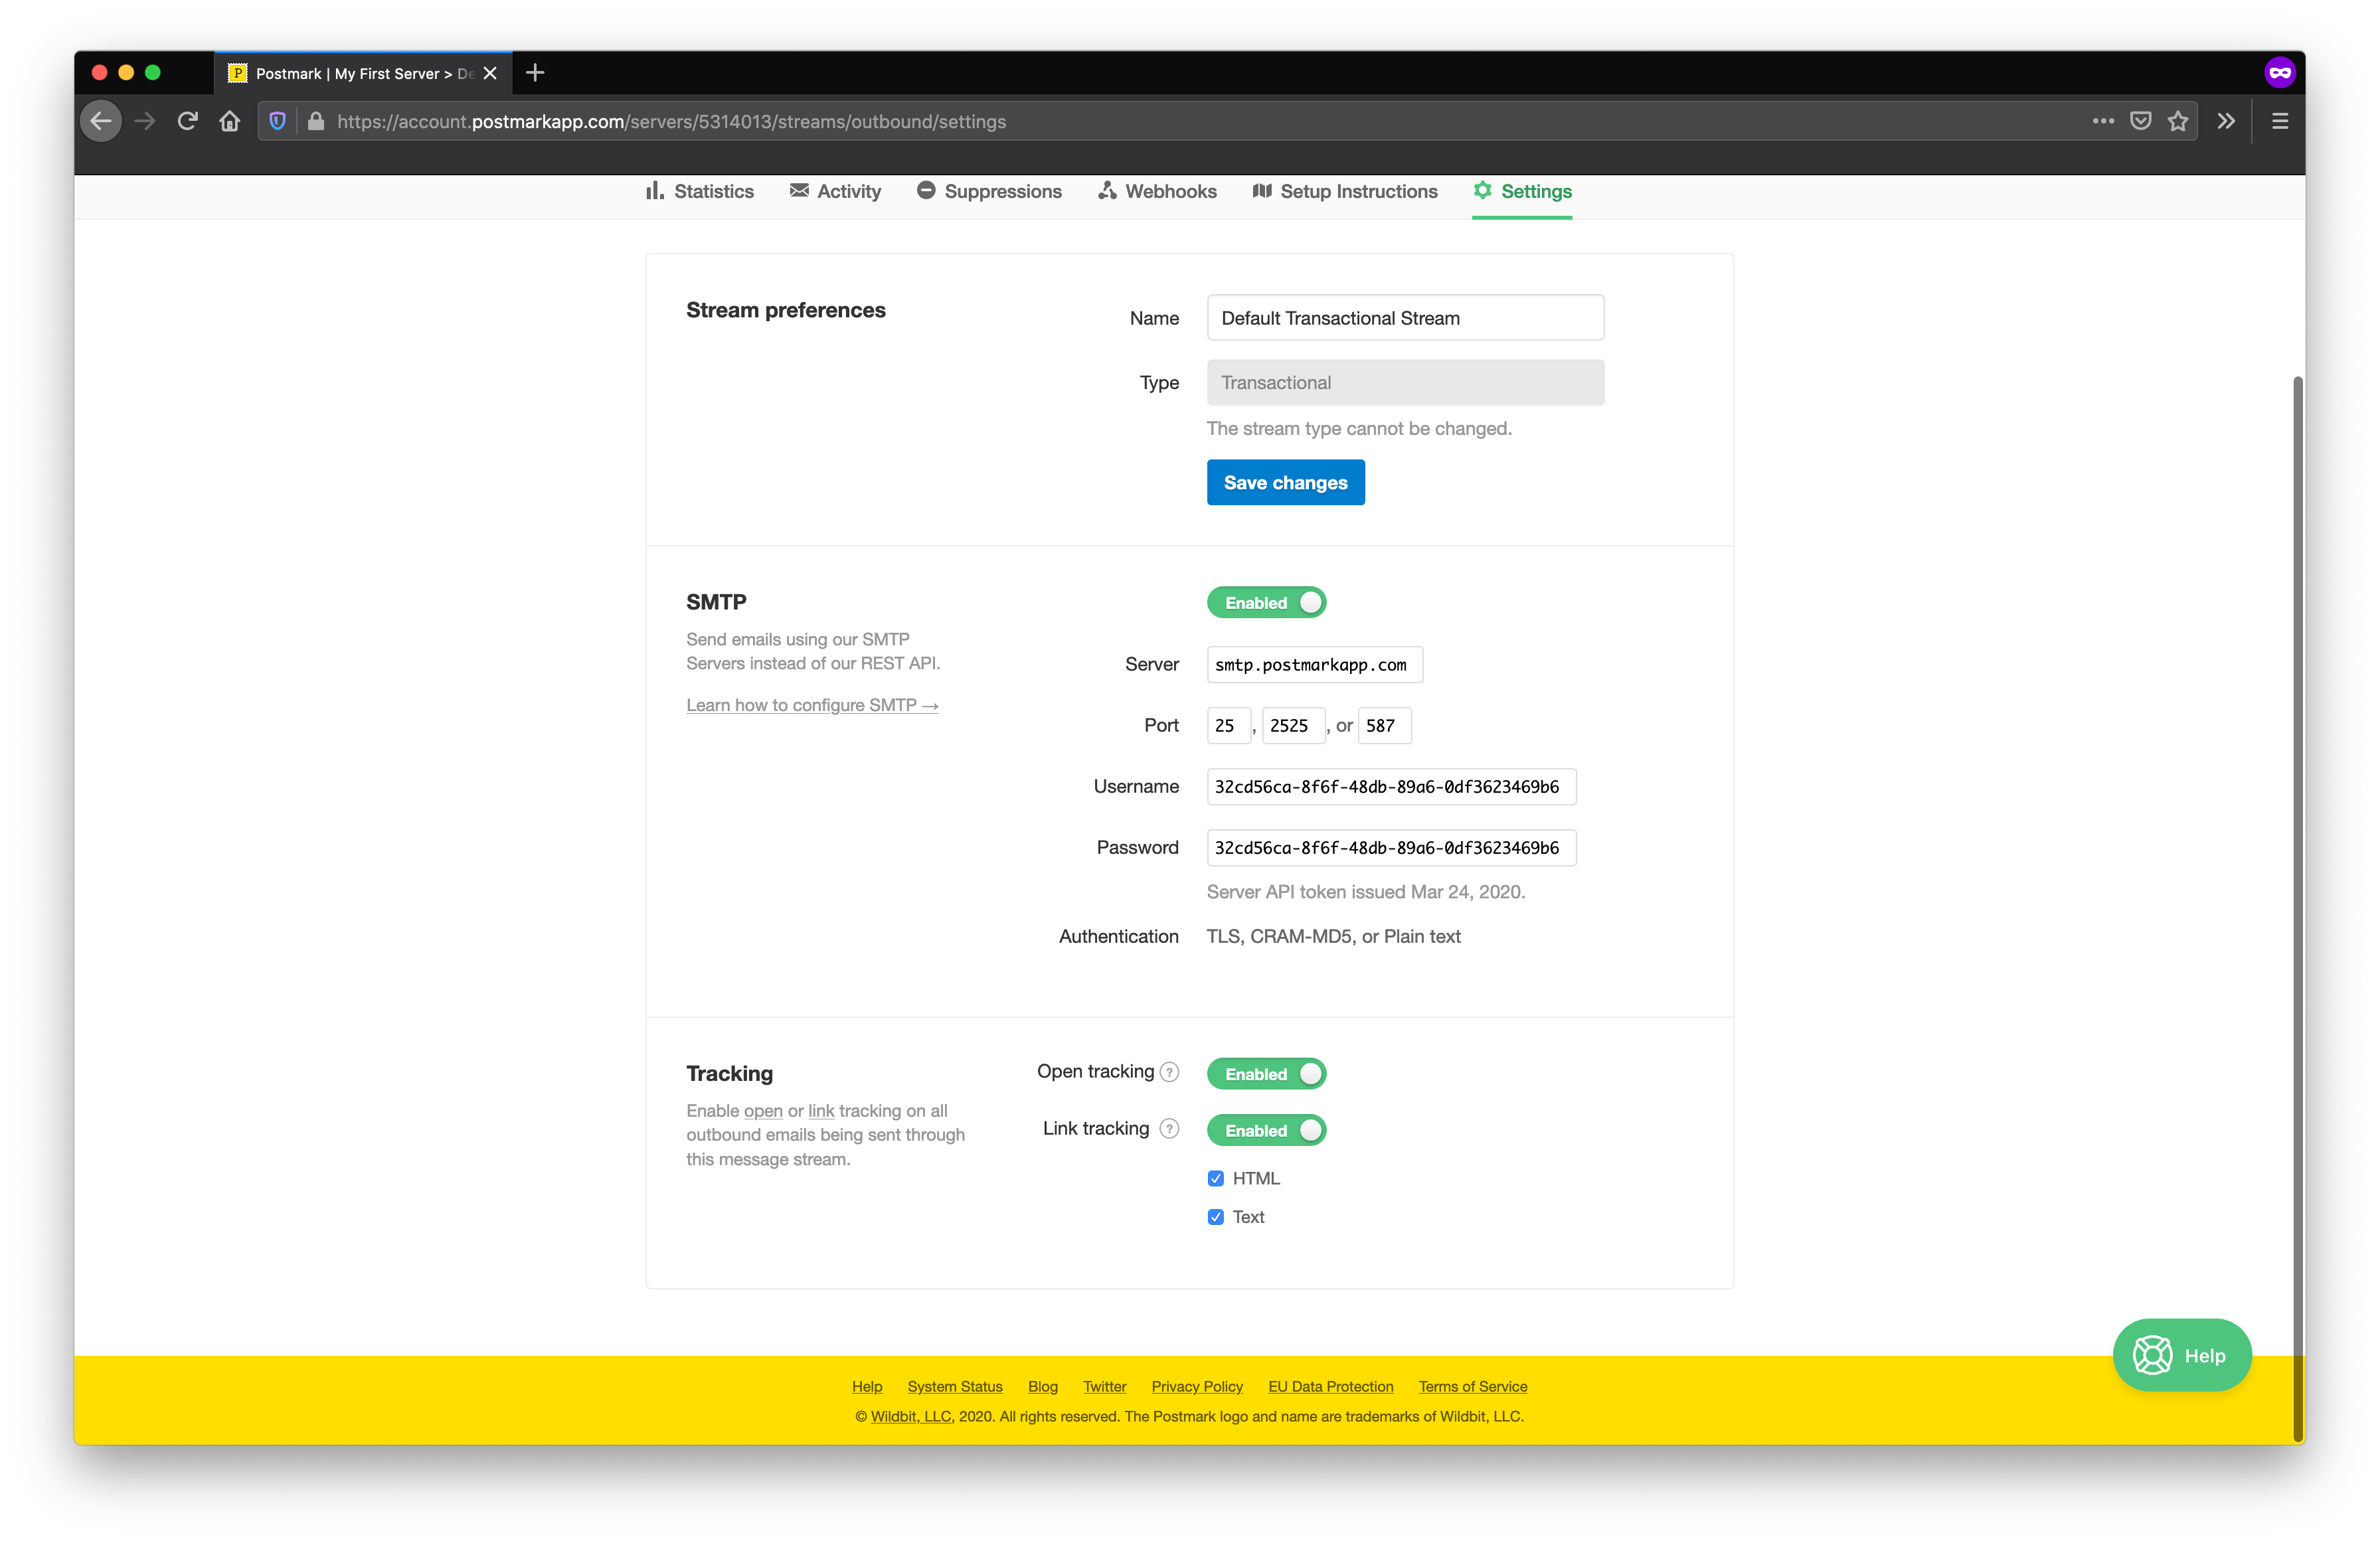Check the Text link tracking checkbox

click(1216, 1215)
